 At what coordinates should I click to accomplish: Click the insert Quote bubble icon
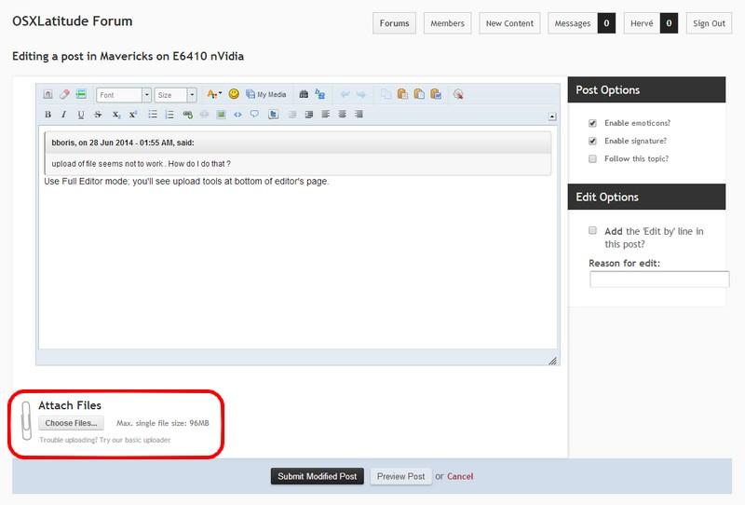[254, 114]
